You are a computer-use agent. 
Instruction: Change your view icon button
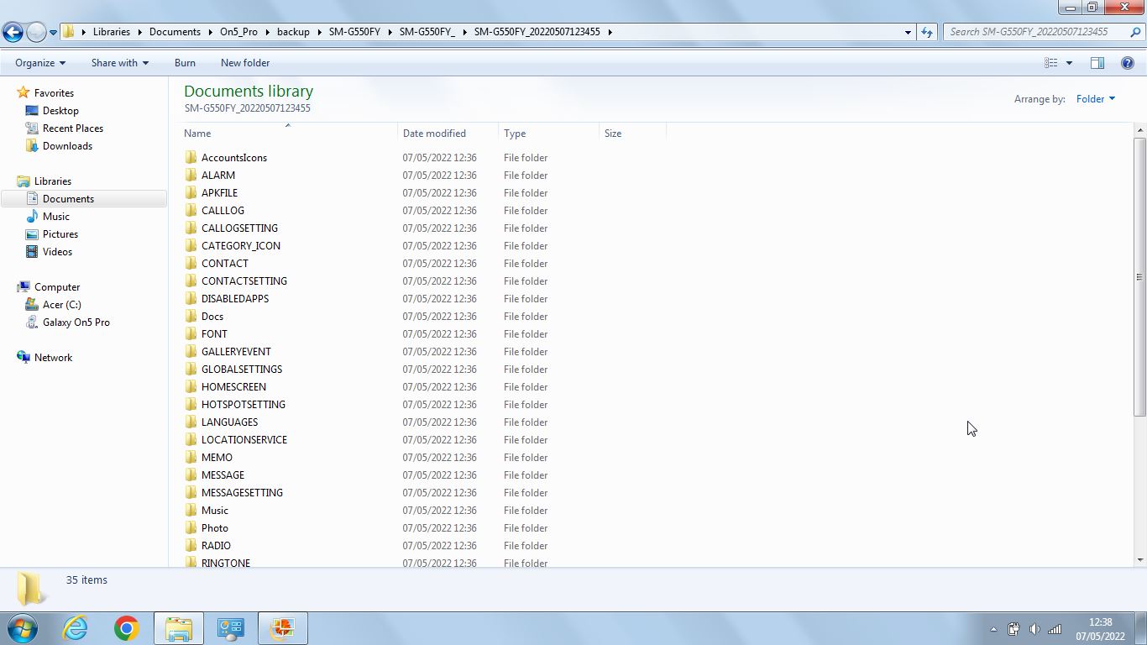coord(1050,63)
